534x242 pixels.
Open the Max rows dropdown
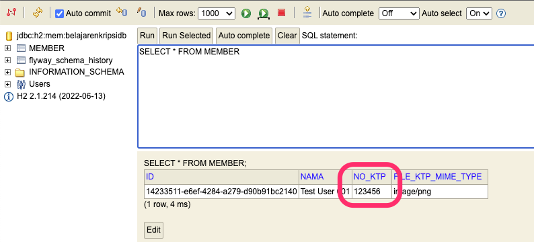click(217, 13)
